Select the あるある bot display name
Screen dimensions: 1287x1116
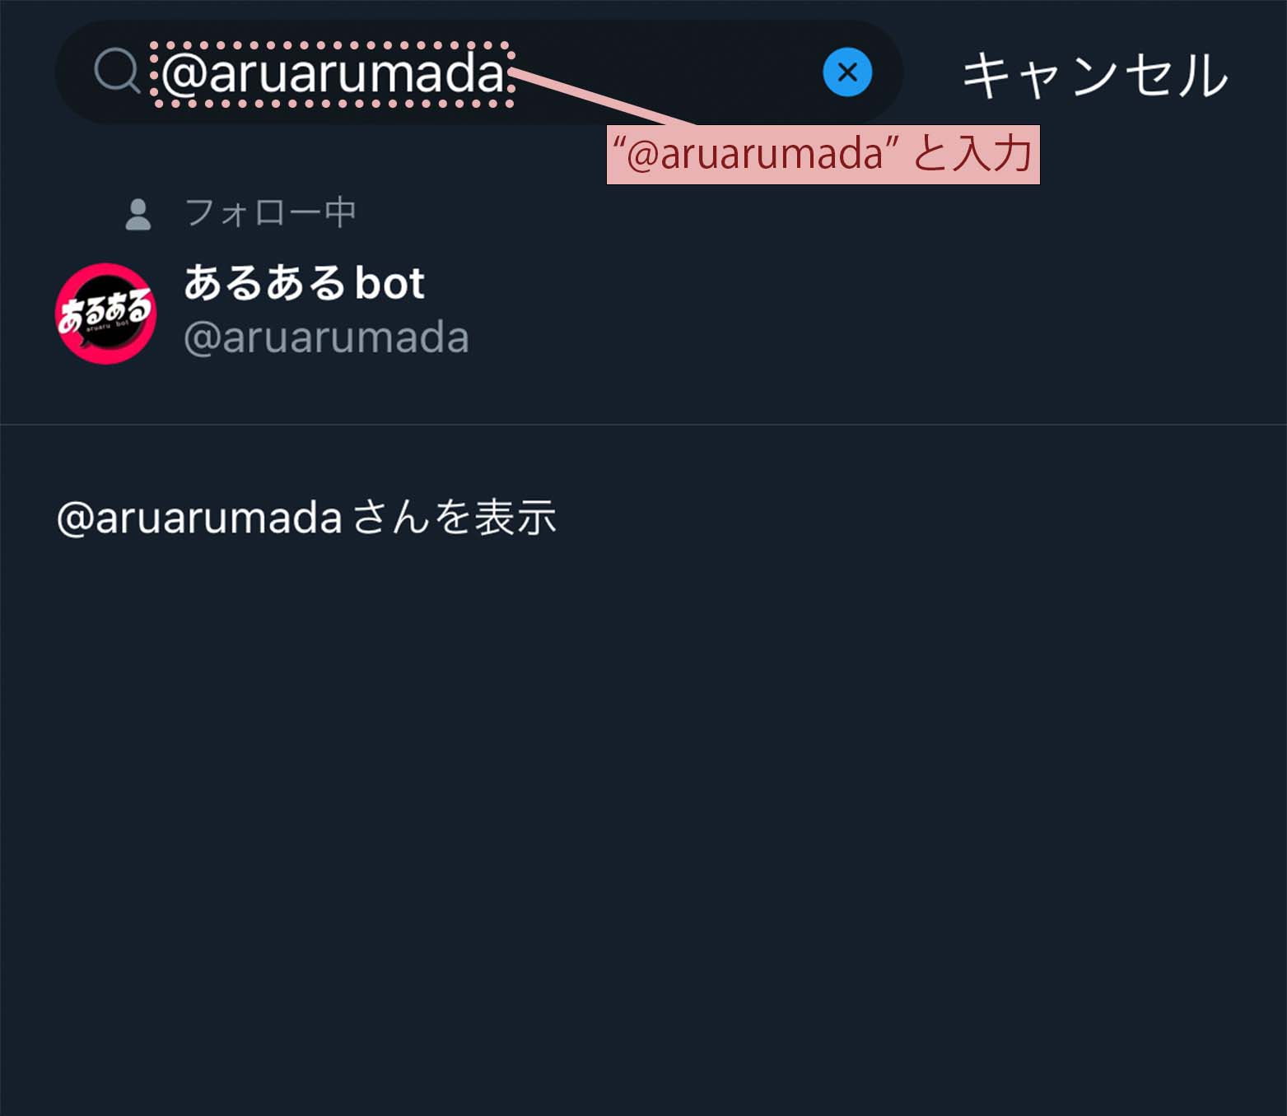tap(304, 282)
